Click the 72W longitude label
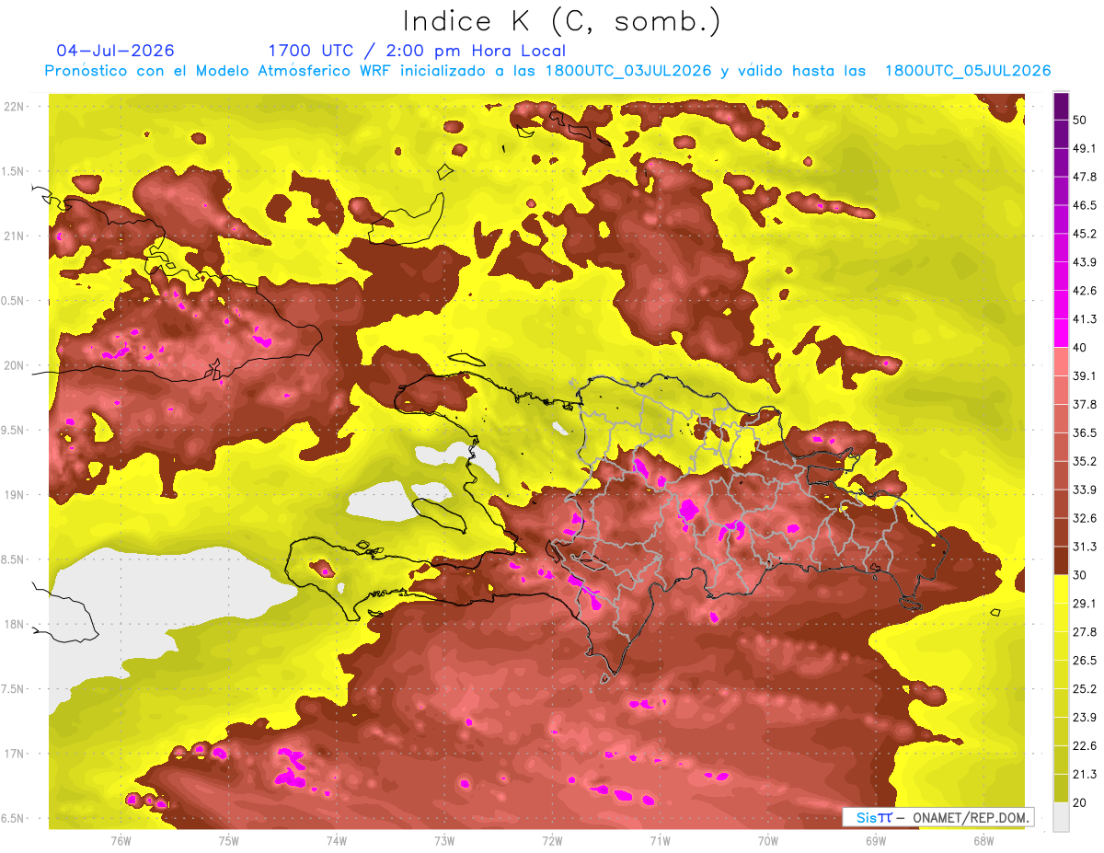This screenshot has width=1104, height=853. coord(552,841)
